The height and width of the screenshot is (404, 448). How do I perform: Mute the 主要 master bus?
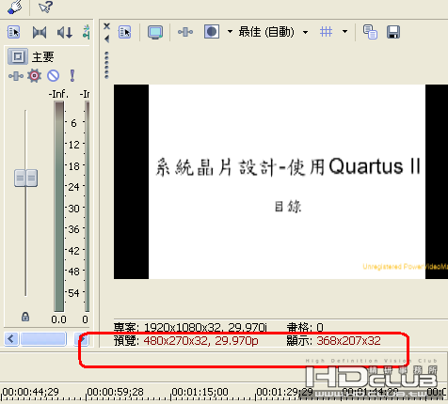coord(54,76)
